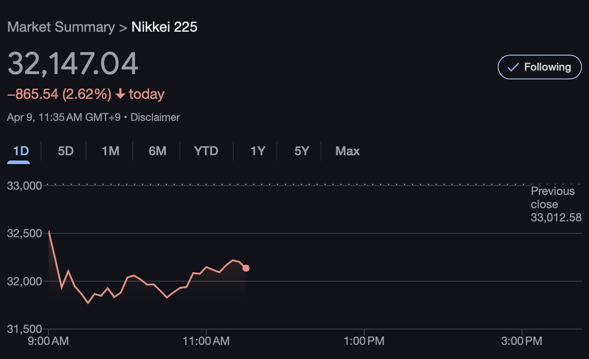Click the checkmark icon in Following button
This screenshot has height=359, width=589.
(513, 67)
